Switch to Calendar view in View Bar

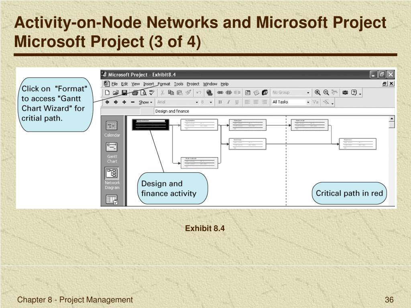tap(112, 129)
